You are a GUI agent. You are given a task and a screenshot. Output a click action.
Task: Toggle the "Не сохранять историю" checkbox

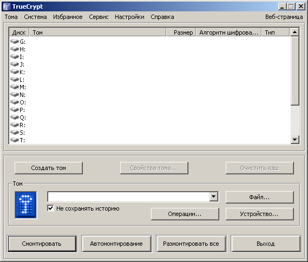[x=50, y=208]
